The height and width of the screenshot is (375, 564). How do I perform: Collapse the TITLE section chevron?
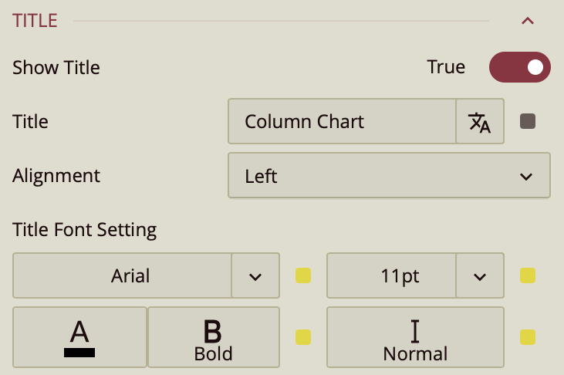tap(528, 21)
